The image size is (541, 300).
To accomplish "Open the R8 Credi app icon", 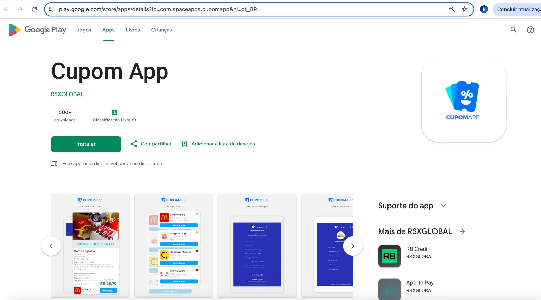I will coord(390,256).
